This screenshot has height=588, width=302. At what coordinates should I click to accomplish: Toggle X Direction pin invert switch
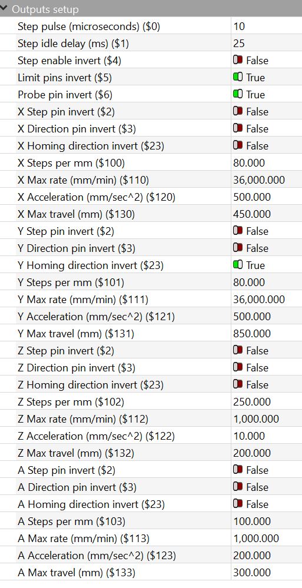coord(238,129)
